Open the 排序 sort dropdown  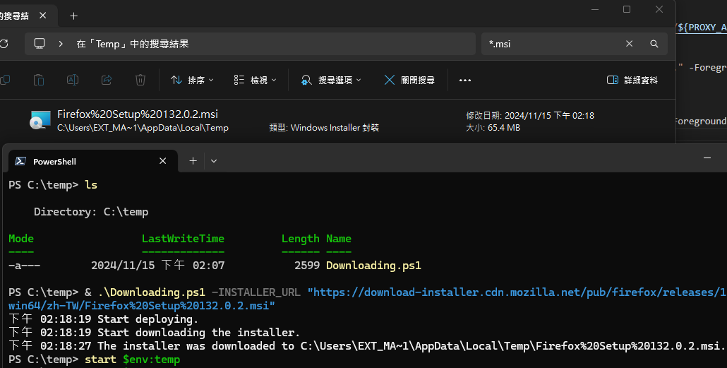(x=193, y=80)
